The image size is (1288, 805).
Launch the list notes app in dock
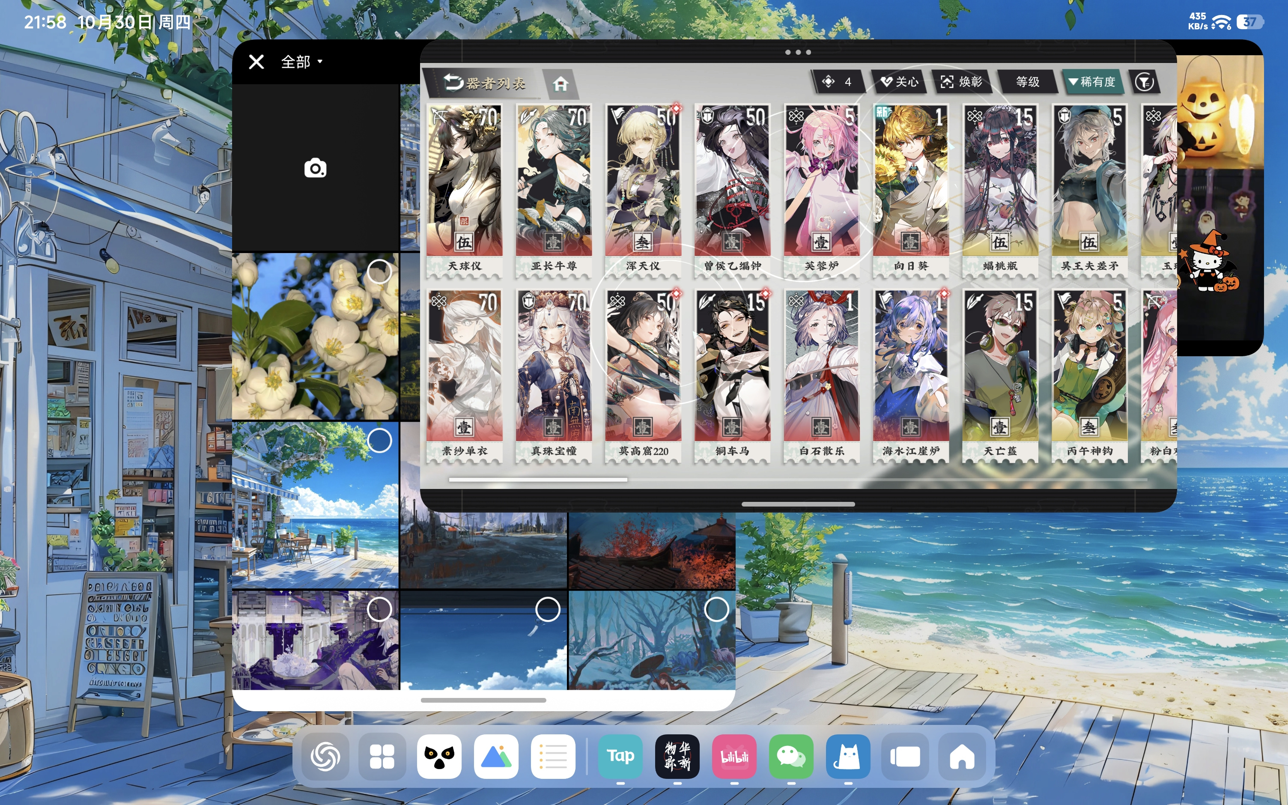coord(553,757)
